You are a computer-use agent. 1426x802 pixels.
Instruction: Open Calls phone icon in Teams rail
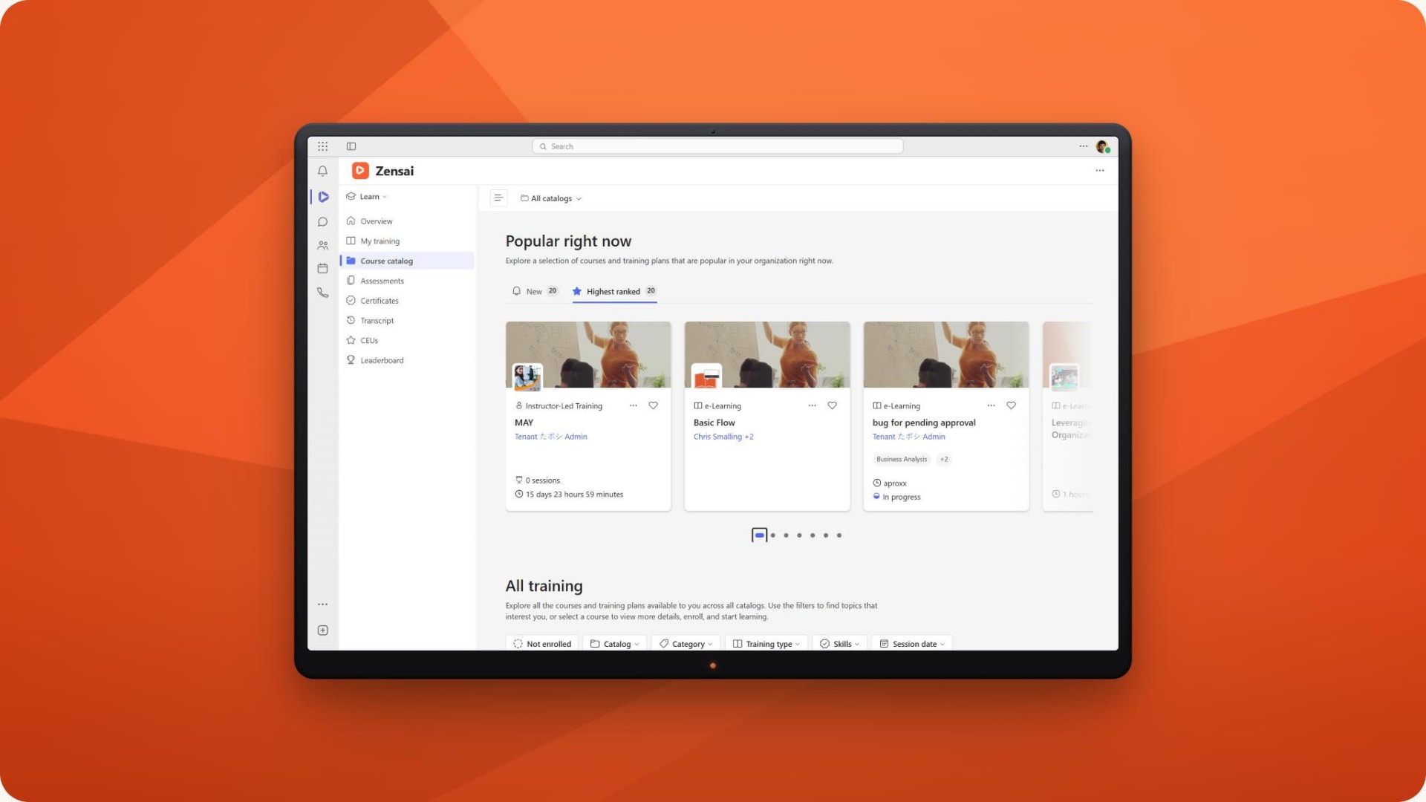[x=322, y=293]
